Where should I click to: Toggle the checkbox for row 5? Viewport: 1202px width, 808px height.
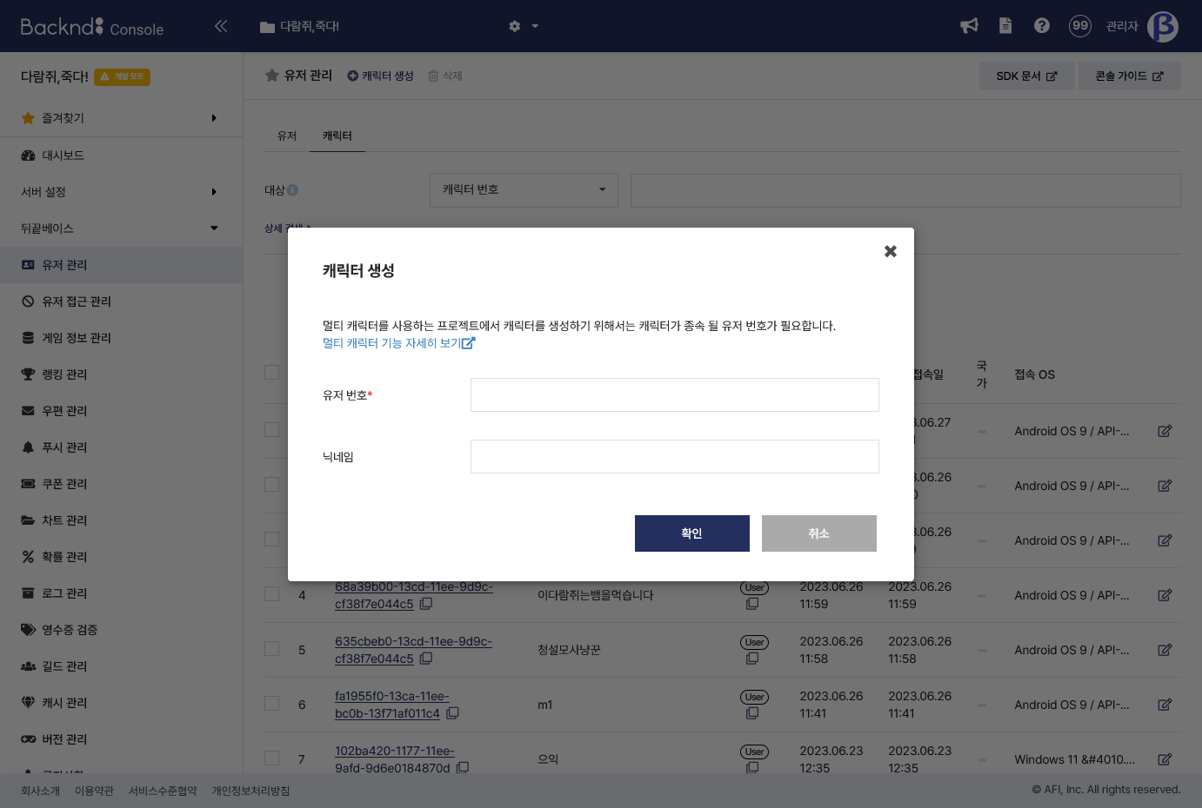click(x=272, y=649)
